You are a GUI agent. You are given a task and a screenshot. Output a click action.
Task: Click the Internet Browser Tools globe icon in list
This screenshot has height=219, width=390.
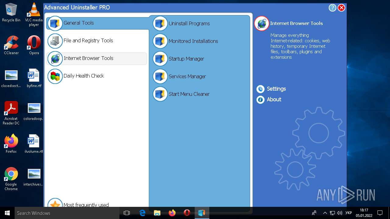point(55,58)
